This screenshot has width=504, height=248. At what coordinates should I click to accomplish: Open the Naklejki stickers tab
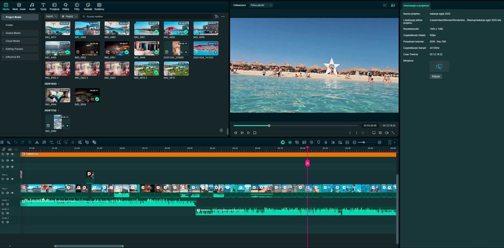coord(88,7)
